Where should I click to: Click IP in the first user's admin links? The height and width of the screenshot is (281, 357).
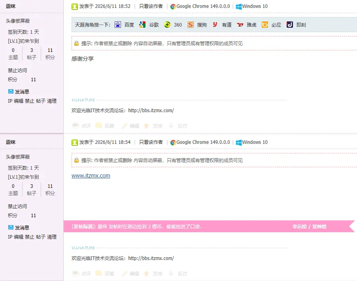[10, 101]
